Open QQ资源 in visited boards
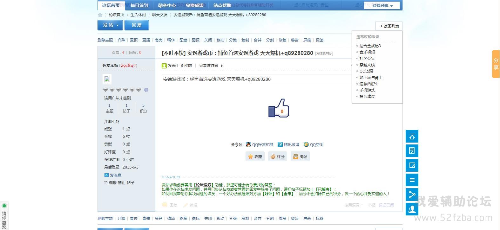 pos(366,71)
